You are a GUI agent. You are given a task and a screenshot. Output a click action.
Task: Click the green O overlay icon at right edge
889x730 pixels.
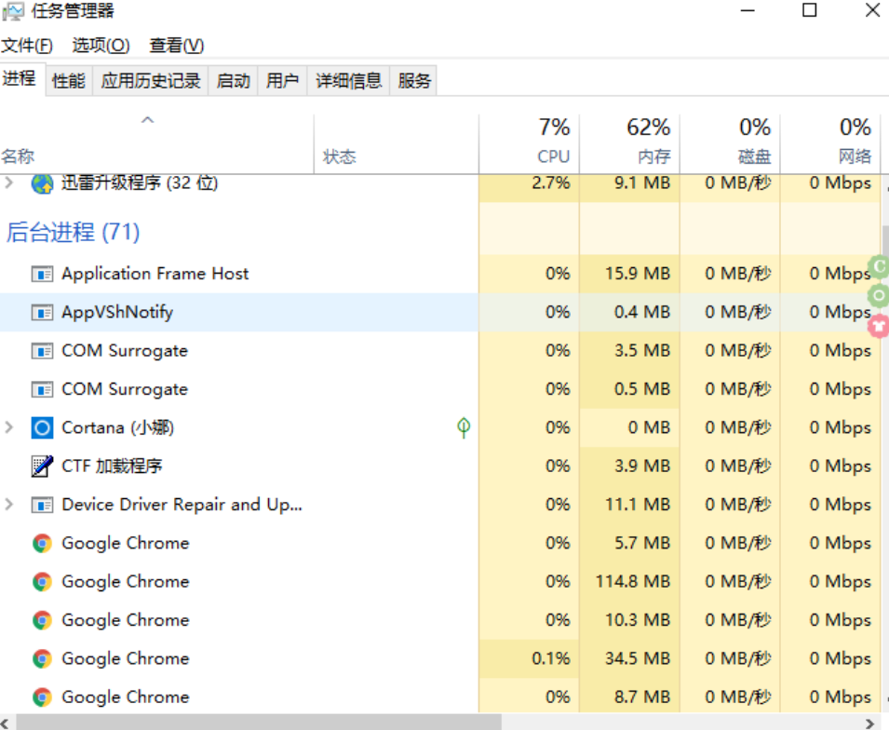pos(879,295)
